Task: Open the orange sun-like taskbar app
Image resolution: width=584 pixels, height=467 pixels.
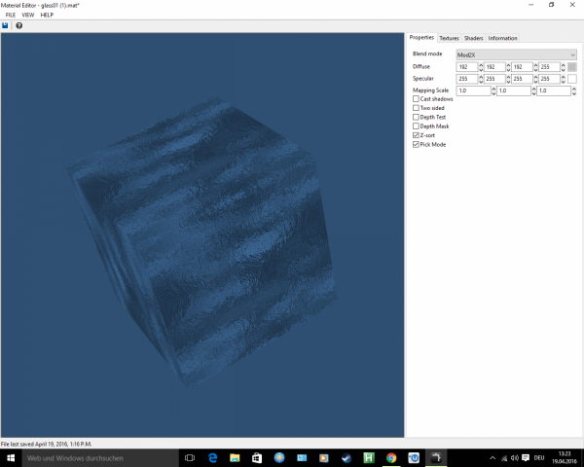Action: (279, 458)
